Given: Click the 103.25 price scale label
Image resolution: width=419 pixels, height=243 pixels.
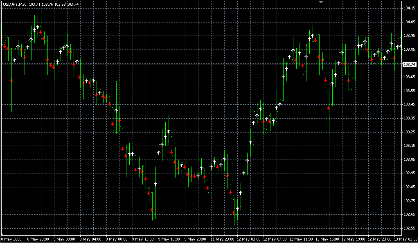Looking at the screenshot, I should tap(409, 132).
